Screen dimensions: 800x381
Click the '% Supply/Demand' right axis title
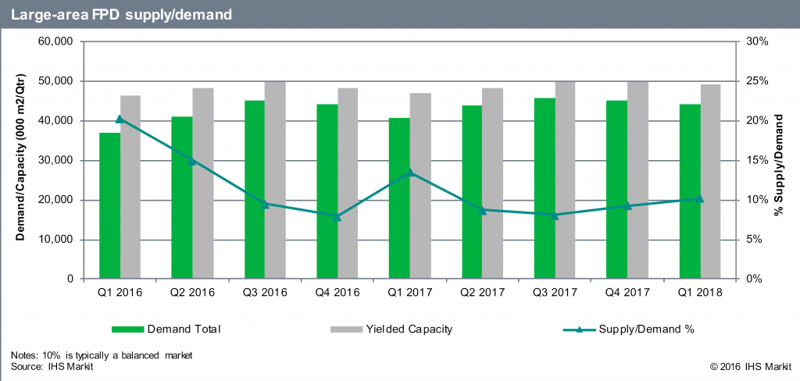[779, 164]
